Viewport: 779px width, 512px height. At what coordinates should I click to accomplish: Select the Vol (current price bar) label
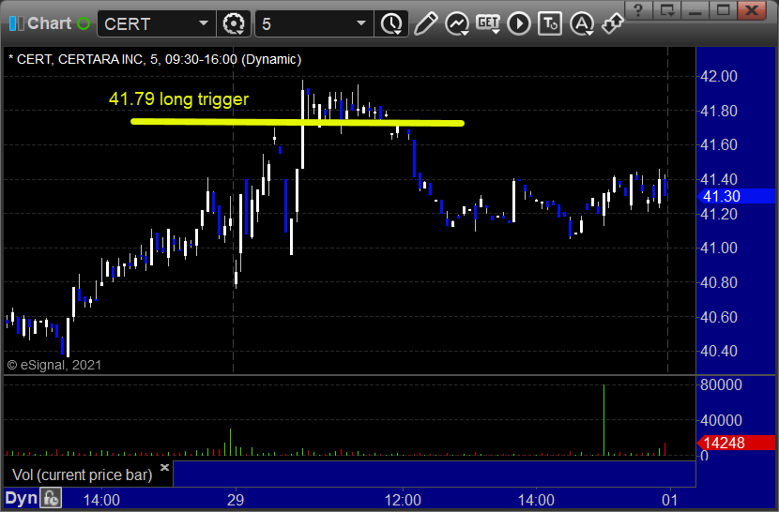83,474
